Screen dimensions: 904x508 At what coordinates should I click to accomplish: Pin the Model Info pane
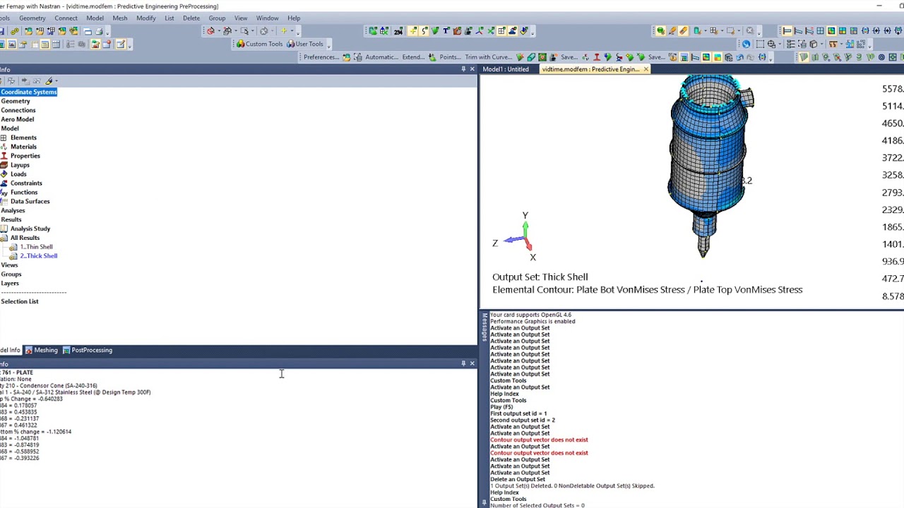click(463, 68)
